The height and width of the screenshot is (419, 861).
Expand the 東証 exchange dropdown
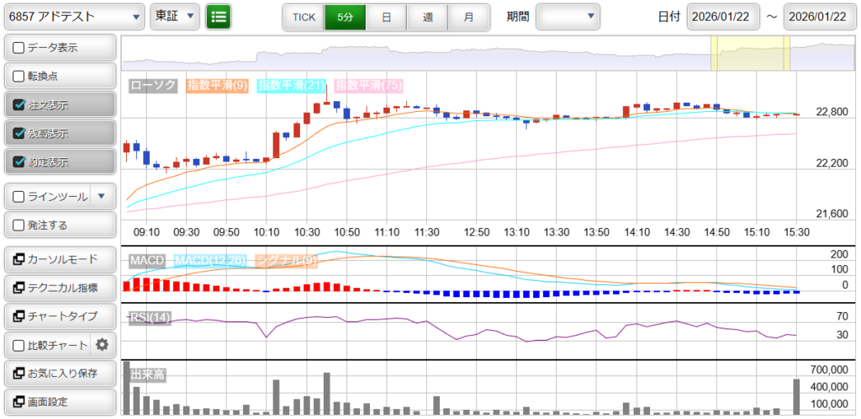[x=175, y=16]
